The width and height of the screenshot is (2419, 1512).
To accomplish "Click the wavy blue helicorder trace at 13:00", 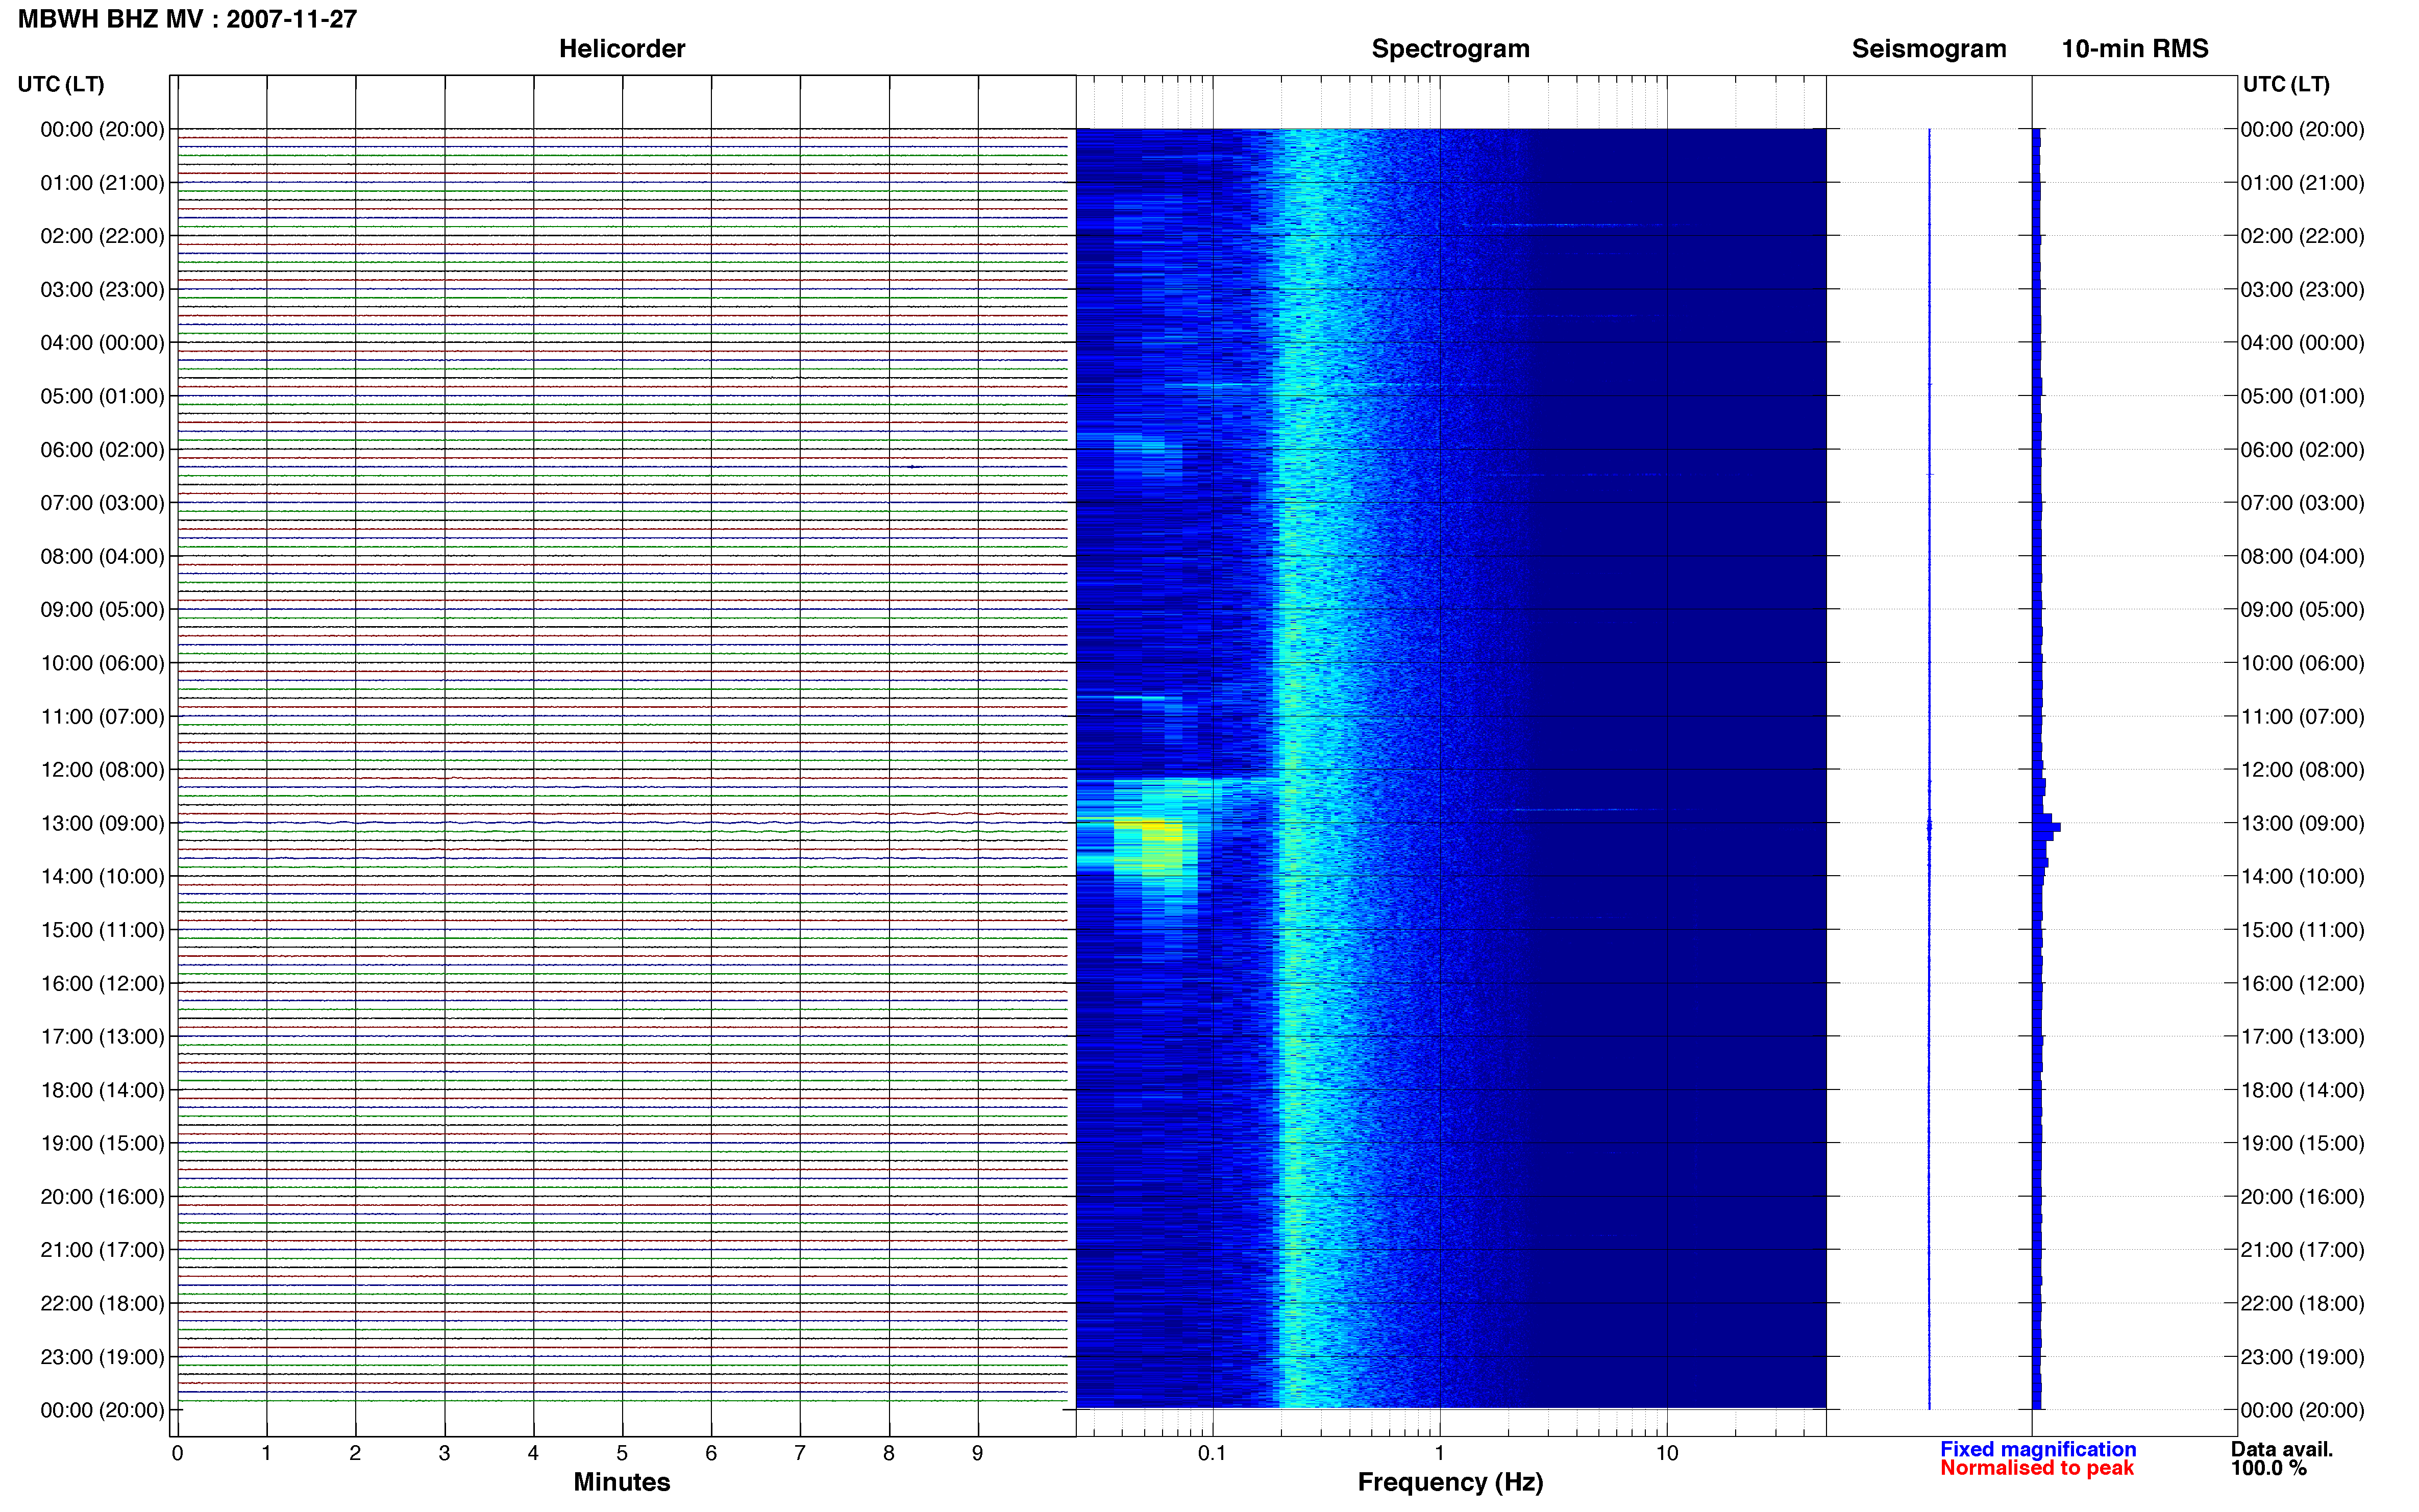I will (622, 823).
